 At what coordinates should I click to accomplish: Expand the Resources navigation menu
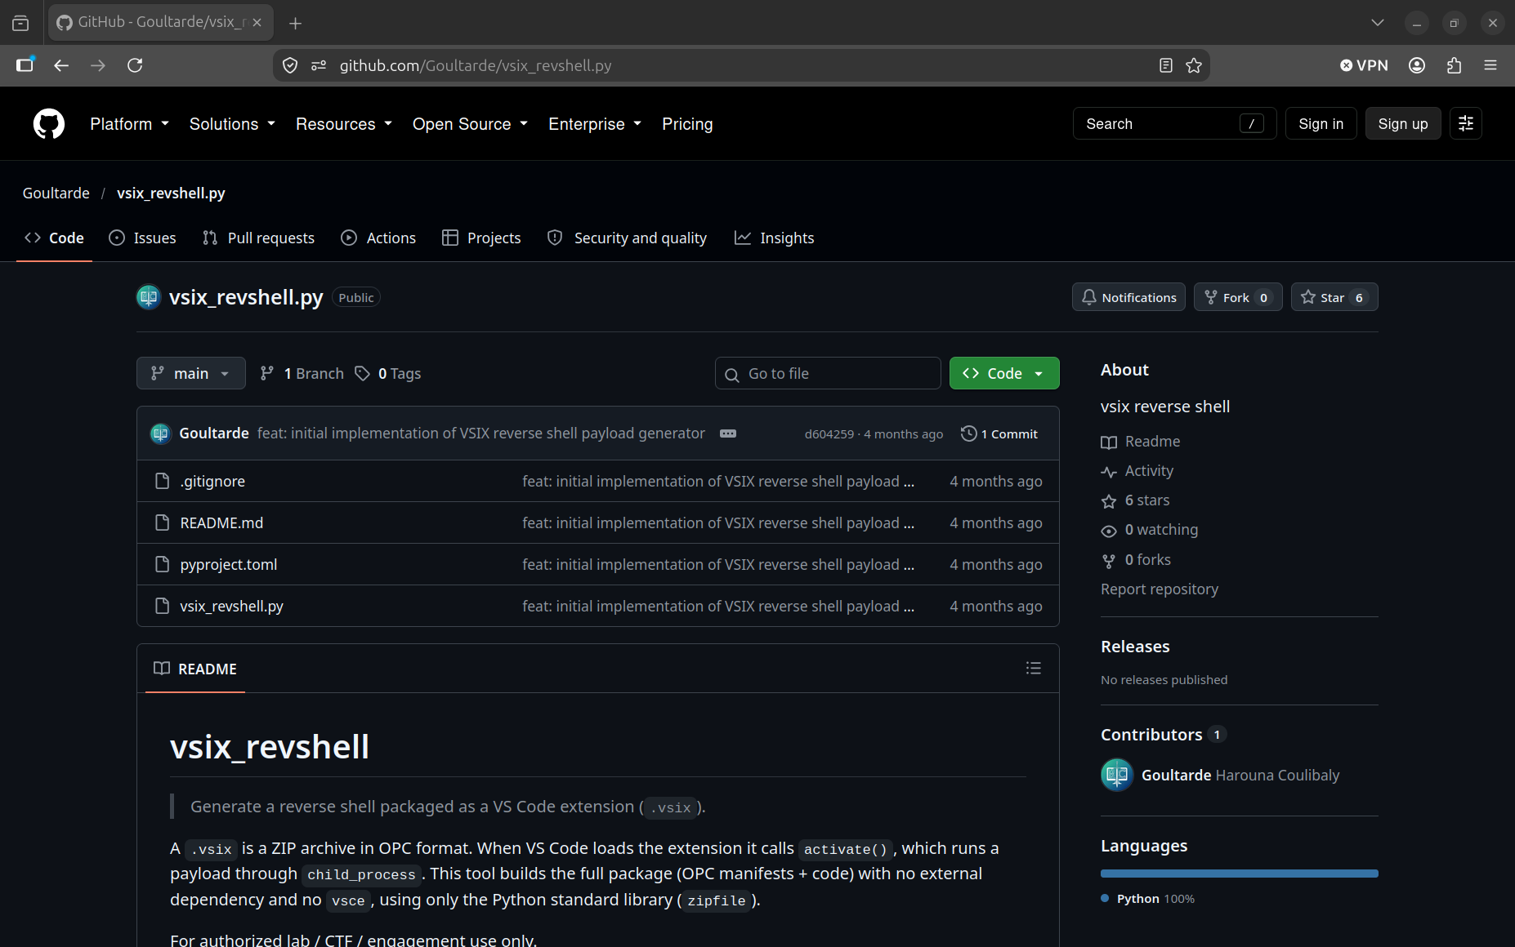point(344,124)
